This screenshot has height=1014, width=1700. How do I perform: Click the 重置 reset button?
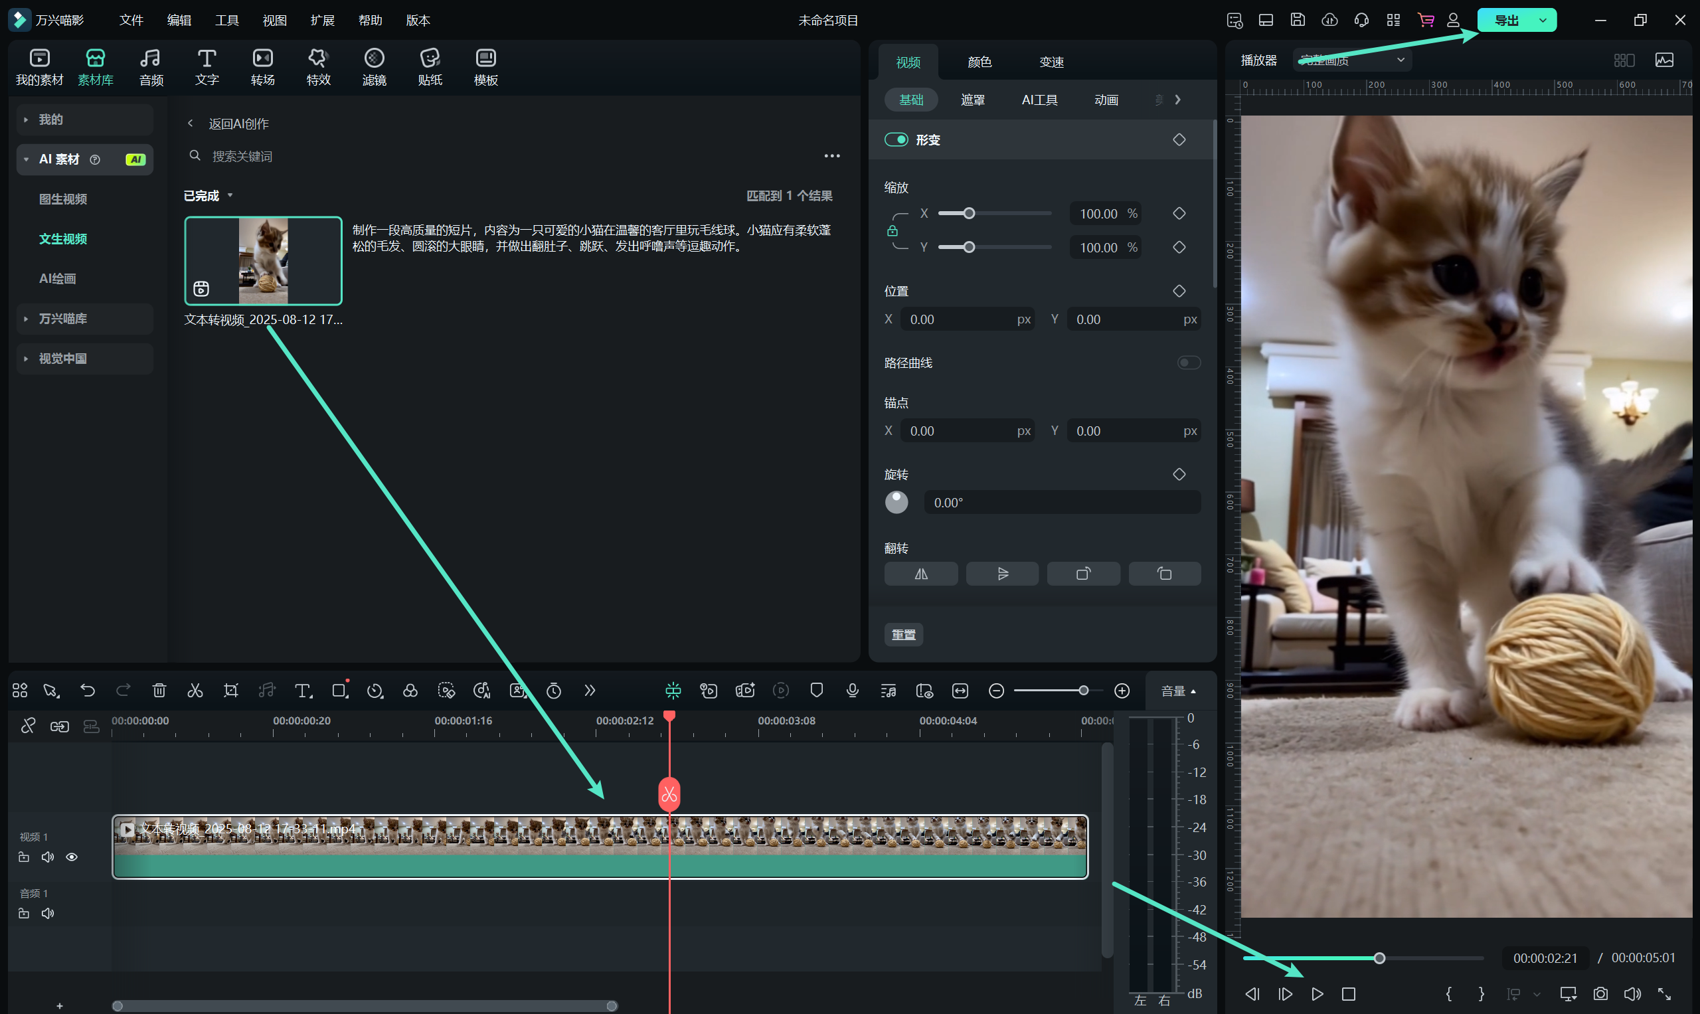tap(903, 635)
